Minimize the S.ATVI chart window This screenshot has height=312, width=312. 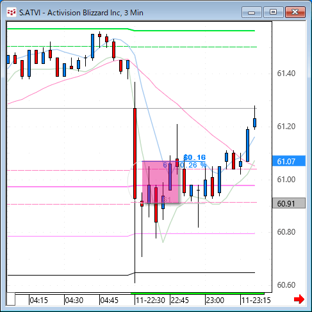click(252, 13)
